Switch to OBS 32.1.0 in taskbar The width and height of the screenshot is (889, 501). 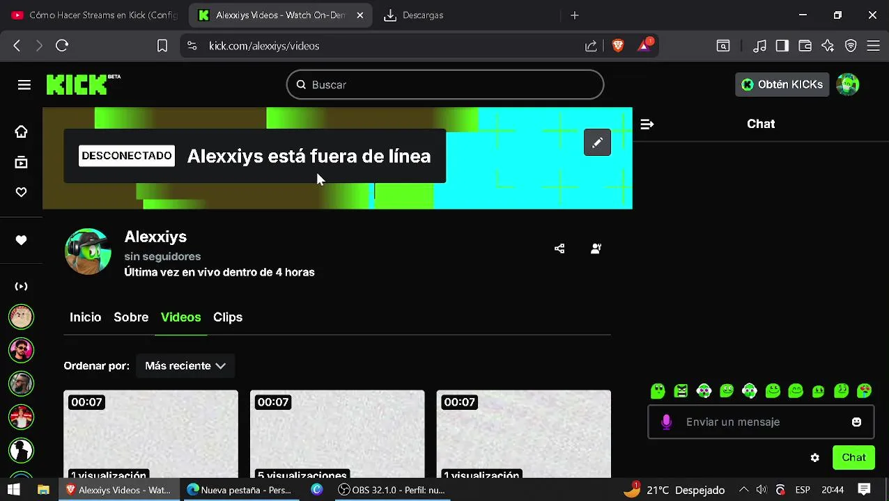pyautogui.click(x=391, y=490)
